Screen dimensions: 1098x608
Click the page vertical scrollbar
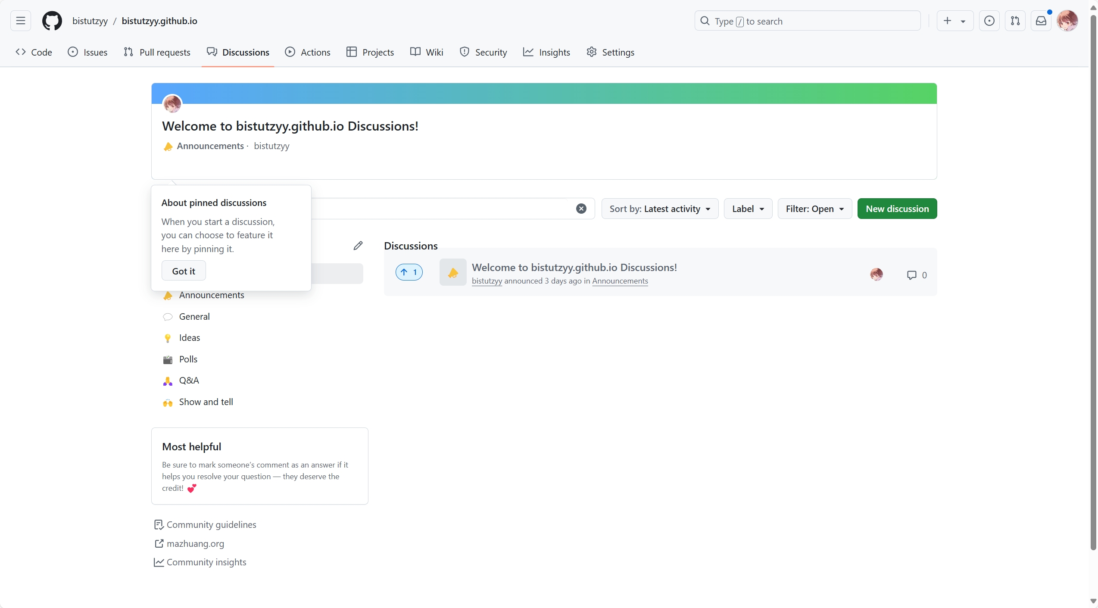(x=1093, y=282)
